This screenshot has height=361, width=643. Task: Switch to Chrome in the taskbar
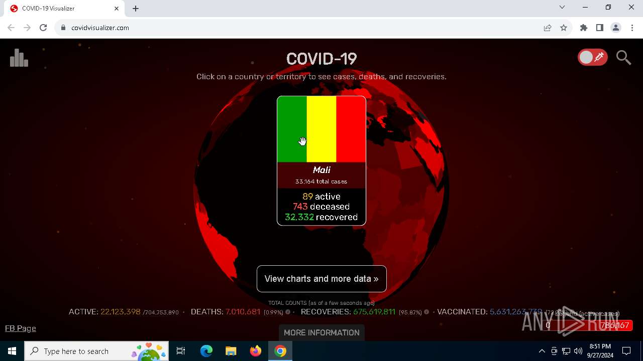tap(280, 351)
